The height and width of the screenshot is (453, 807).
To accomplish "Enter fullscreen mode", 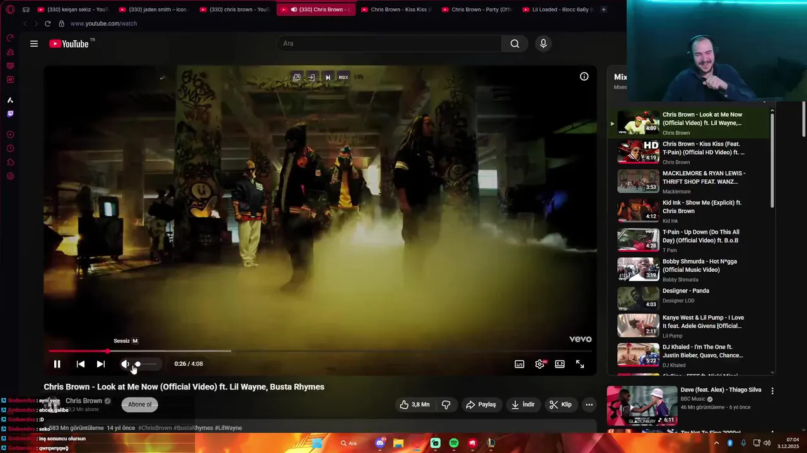I will 580,364.
